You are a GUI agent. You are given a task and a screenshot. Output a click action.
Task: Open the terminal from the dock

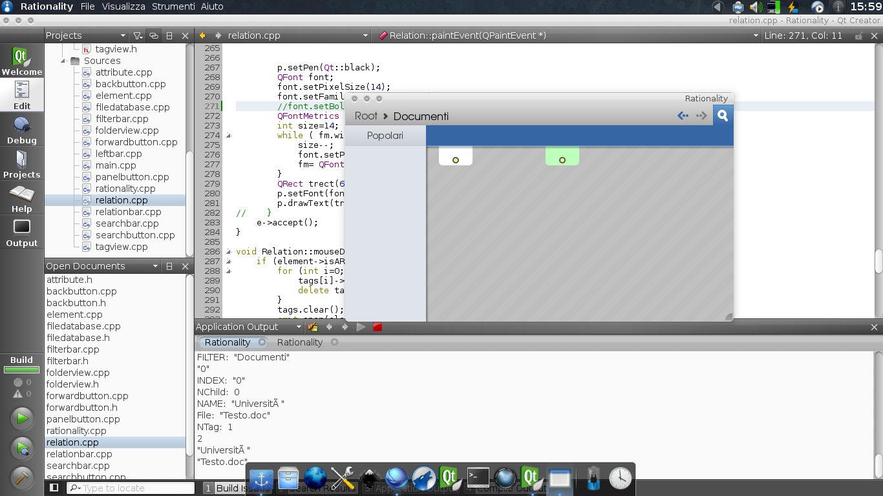pyautogui.click(x=478, y=478)
